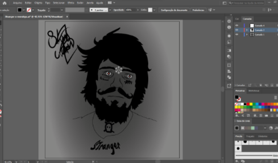Click the workspace switcher icon beside search
The height and width of the screenshot is (163, 278).
[x=224, y=3]
